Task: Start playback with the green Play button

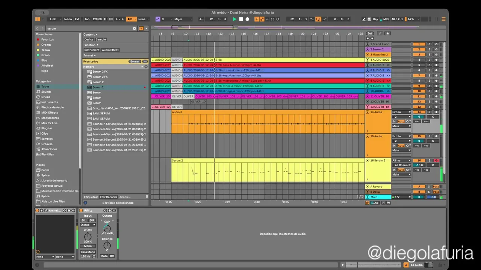Action: click(x=234, y=19)
